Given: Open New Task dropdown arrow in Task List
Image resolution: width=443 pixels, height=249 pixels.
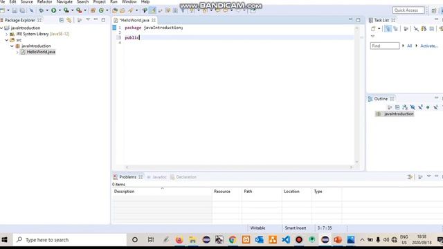Looking at the screenshot, I should [x=379, y=29].
